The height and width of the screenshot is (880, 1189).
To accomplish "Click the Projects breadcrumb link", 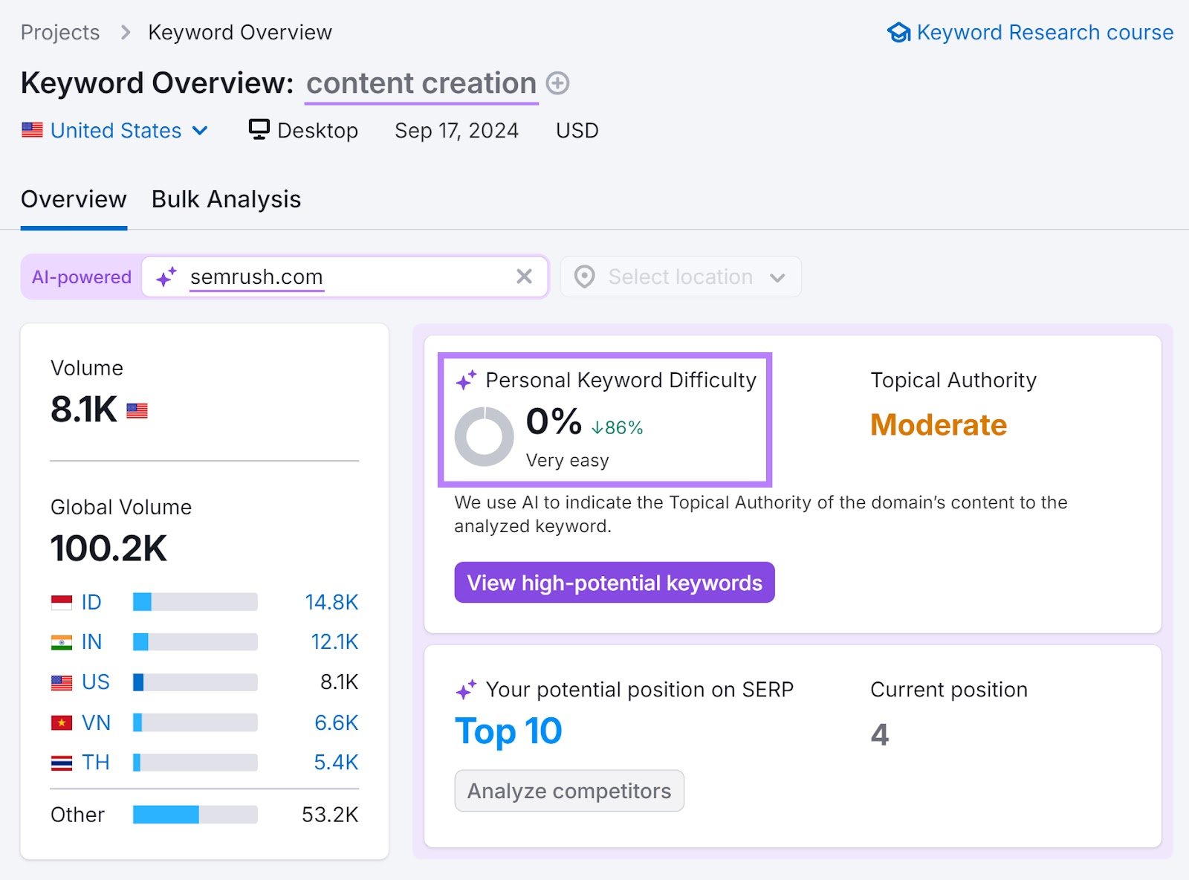I will coord(59,32).
